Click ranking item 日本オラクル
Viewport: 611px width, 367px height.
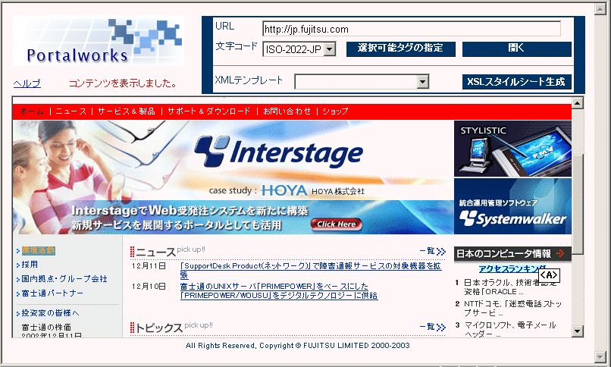pyautogui.click(x=509, y=287)
